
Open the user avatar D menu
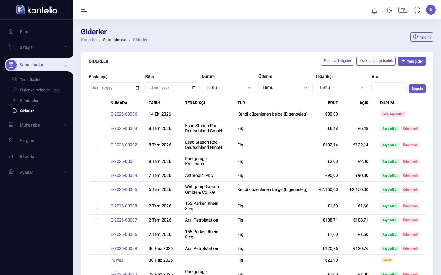click(431, 10)
